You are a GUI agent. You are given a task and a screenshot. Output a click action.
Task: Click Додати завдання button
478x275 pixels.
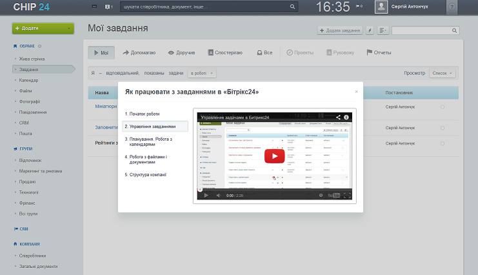tap(340, 30)
